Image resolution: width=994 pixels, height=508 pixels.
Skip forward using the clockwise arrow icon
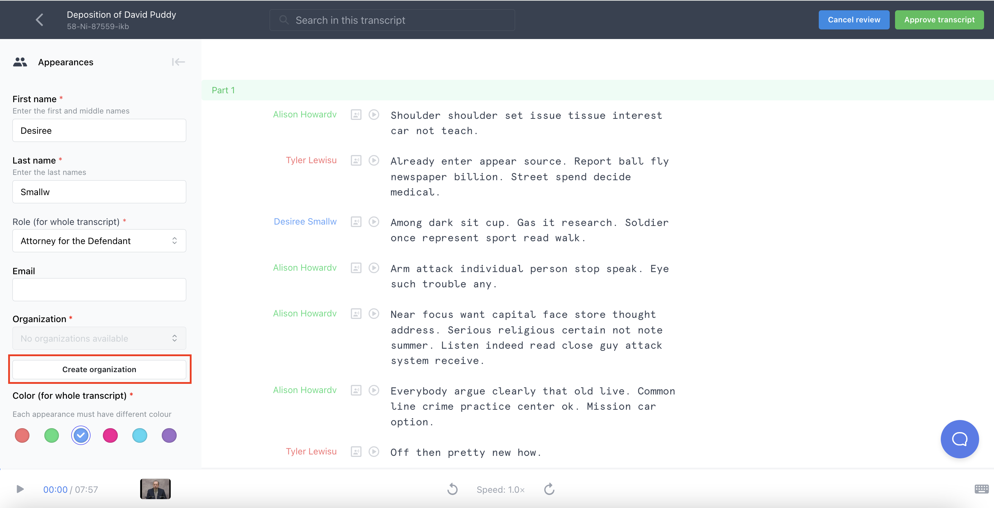[549, 490]
